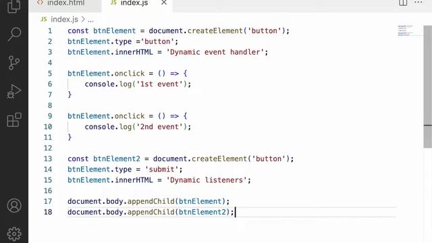Viewport: 432px width, 243px height.
Task: Click console on line 6
Action: point(99,84)
